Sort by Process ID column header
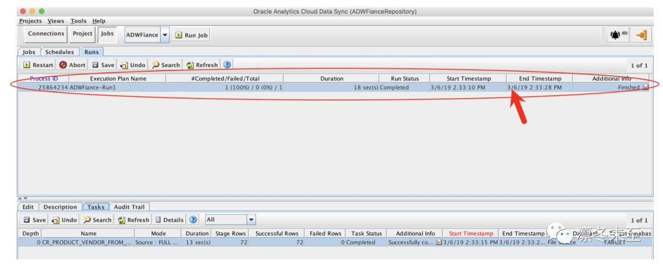 44,78
